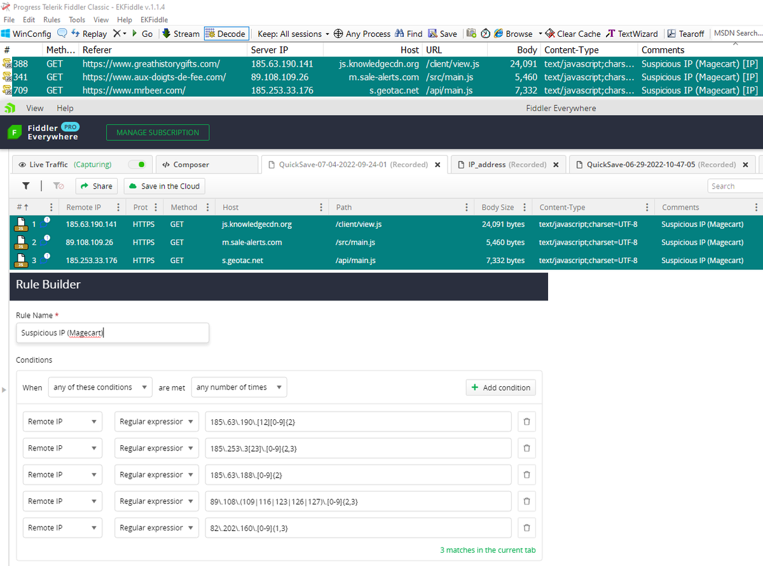The image size is (763, 566).
Task: Select session 709 from mrbeer.com
Action: [381, 90]
